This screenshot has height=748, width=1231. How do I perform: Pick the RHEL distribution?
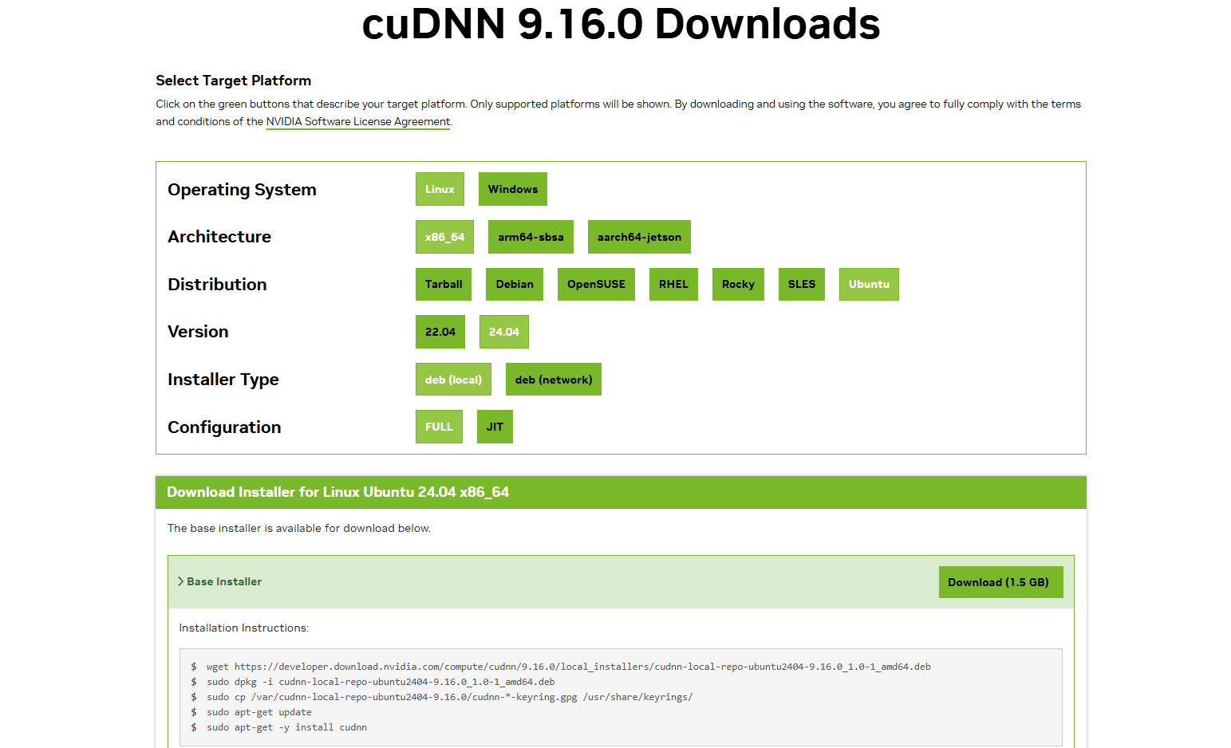click(673, 284)
